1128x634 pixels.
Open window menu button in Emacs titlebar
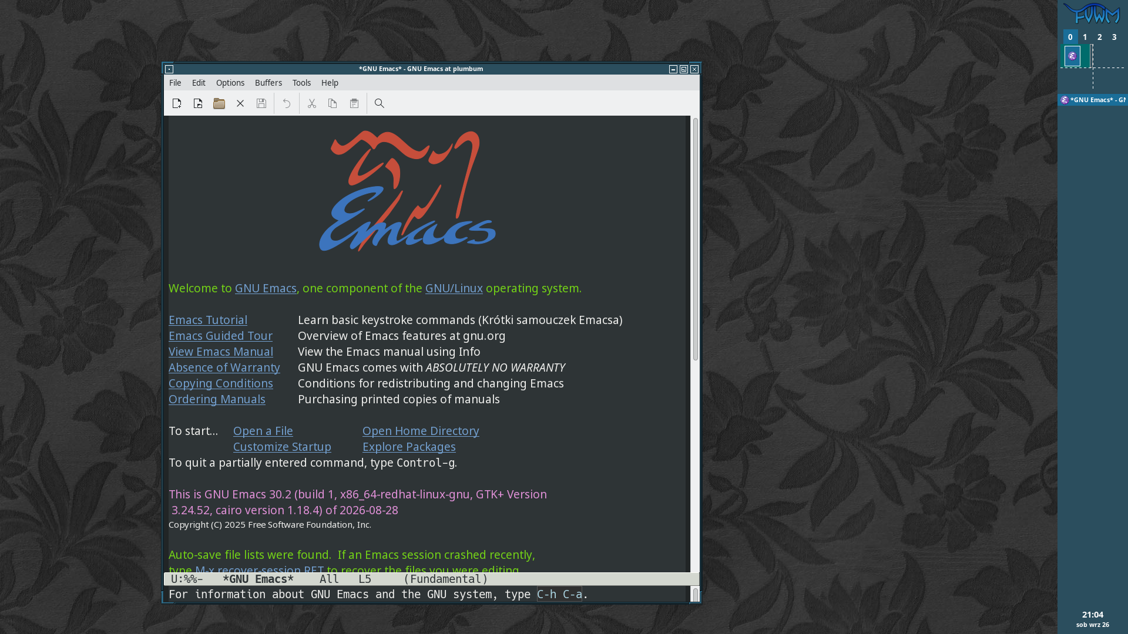point(169,69)
